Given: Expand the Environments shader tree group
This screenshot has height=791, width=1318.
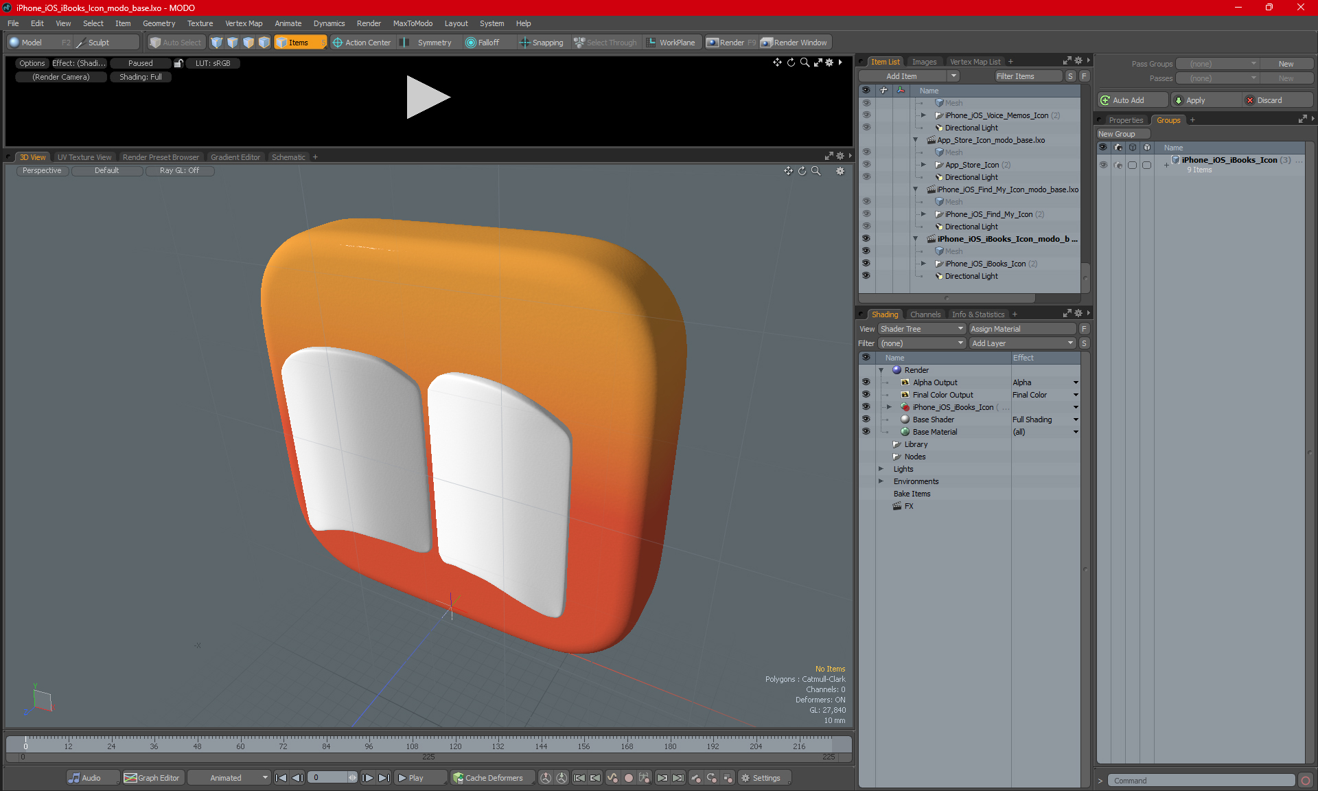Looking at the screenshot, I should point(881,481).
